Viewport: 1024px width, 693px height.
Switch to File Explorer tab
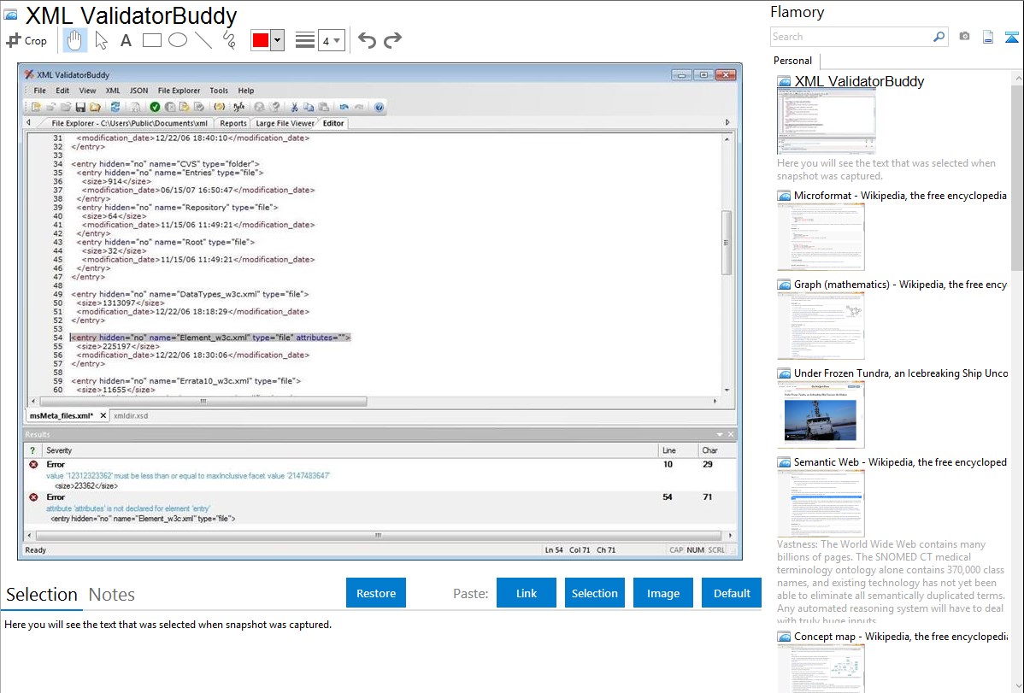coord(129,123)
